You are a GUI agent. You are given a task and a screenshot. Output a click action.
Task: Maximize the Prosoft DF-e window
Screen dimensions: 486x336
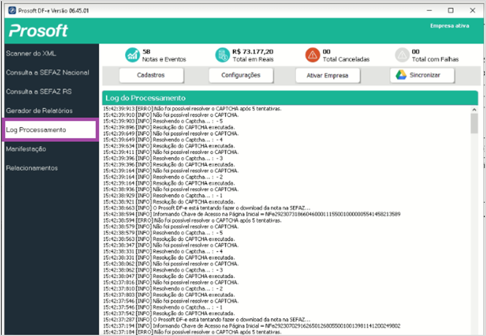coord(451,11)
